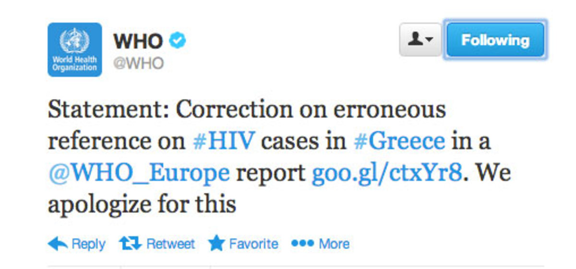Open the goo.gl/ctxYr8 link
Screen dimensions: 576x269
click(387, 174)
